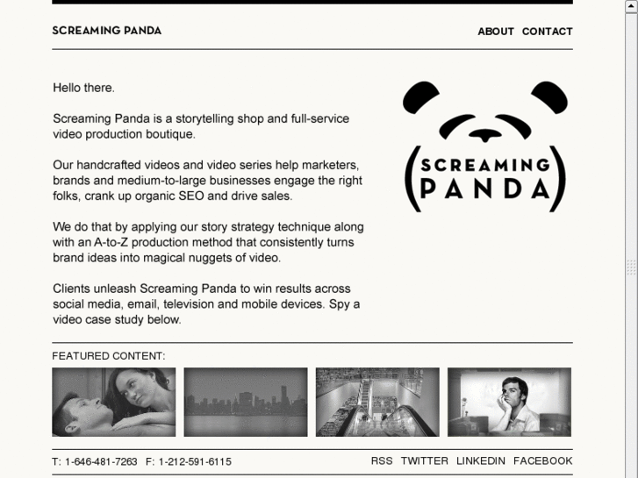
Task: Click the FEATURED CONTENT heading
Action: pos(109,356)
